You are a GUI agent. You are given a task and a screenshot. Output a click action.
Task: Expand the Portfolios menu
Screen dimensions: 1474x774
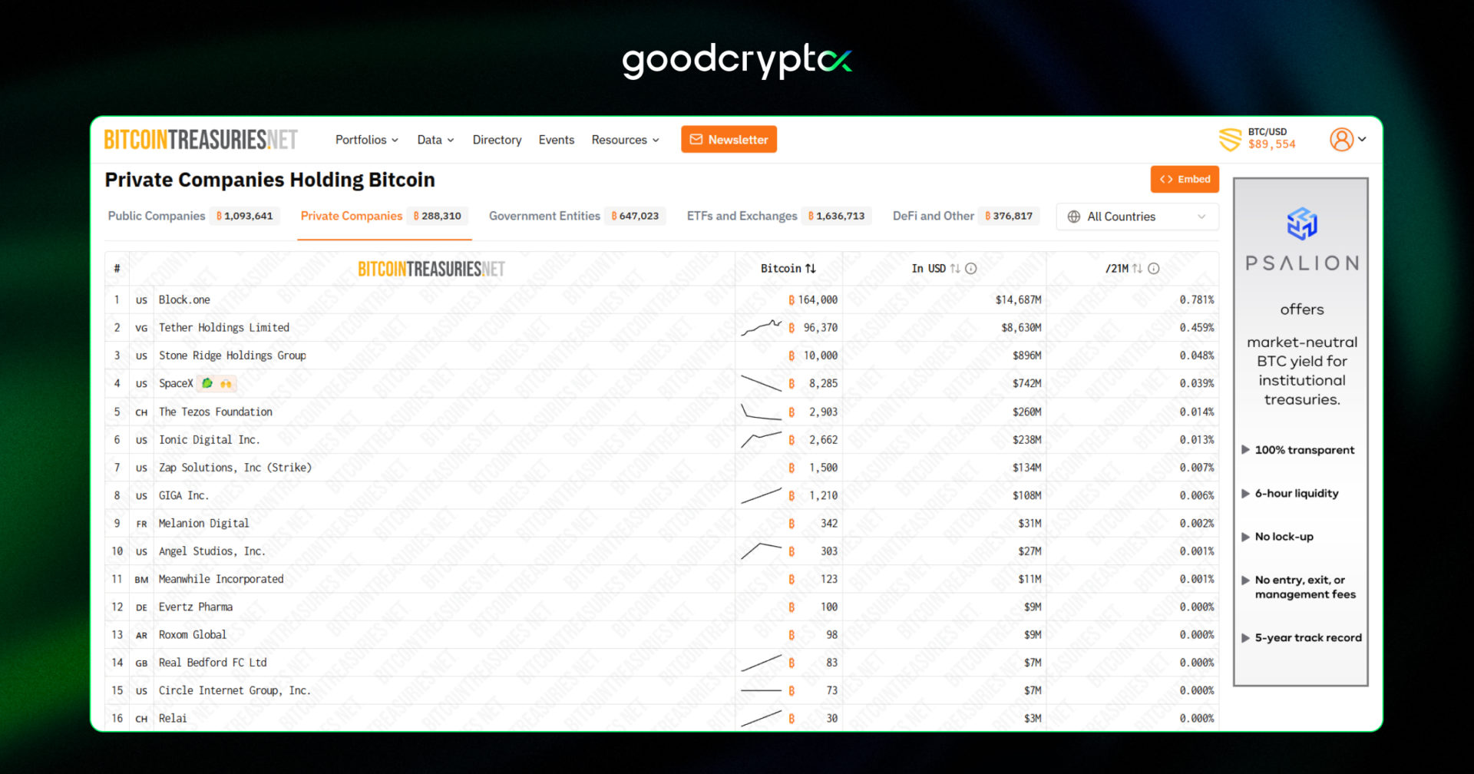pyautogui.click(x=366, y=140)
